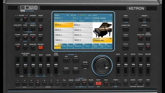Screen dimensions: 165x93
Task: Toggle the Voice List button
Action: pyautogui.click(x=141, y=38)
